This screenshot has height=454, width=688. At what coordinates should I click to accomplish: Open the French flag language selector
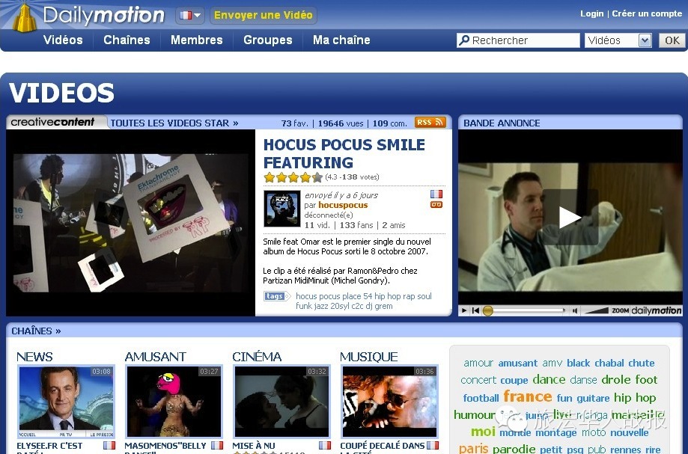coord(190,16)
